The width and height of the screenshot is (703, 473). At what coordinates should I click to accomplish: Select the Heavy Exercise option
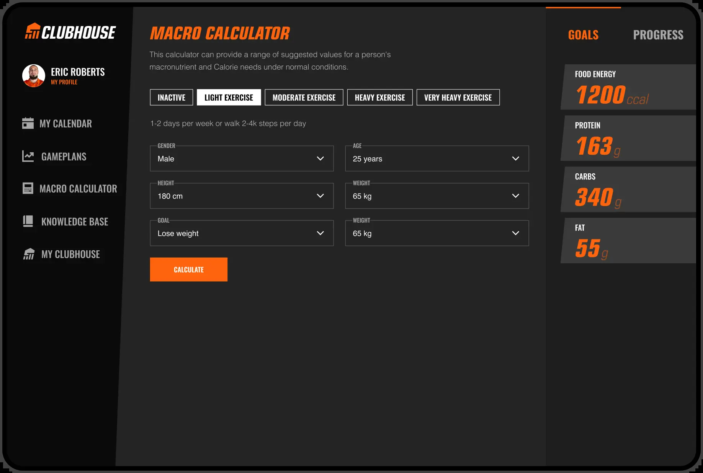click(380, 97)
